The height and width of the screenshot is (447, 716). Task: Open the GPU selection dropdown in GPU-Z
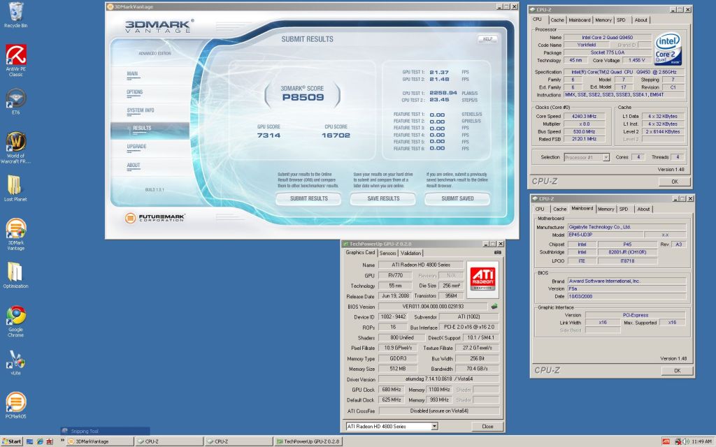[x=434, y=427]
